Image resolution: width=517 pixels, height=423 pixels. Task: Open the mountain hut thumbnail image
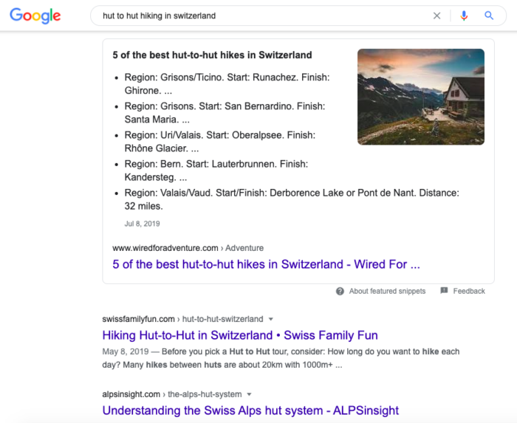pos(420,97)
